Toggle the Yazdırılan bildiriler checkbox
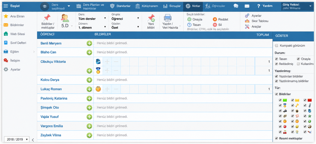The width and height of the screenshot is (316, 144). pos(276,76)
